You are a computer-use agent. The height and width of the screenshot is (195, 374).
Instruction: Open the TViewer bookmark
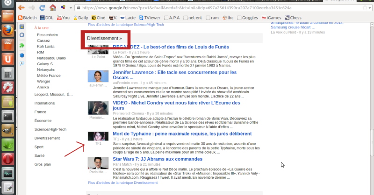[150, 18]
